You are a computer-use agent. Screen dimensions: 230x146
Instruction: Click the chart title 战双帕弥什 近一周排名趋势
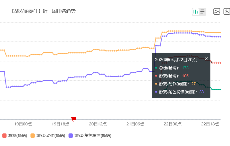pyautogui.click(x=43, y=11)
